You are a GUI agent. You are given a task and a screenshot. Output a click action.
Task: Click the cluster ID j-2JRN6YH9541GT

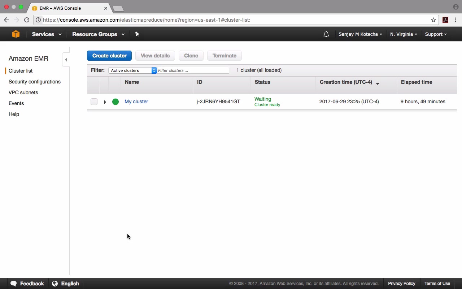pyautogui.click(x=218, y=102)
